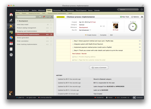The height and width of the screenshot is (109, 151).
Task: Open the admin gear icon in sidebar
Action: click(11, 55)
